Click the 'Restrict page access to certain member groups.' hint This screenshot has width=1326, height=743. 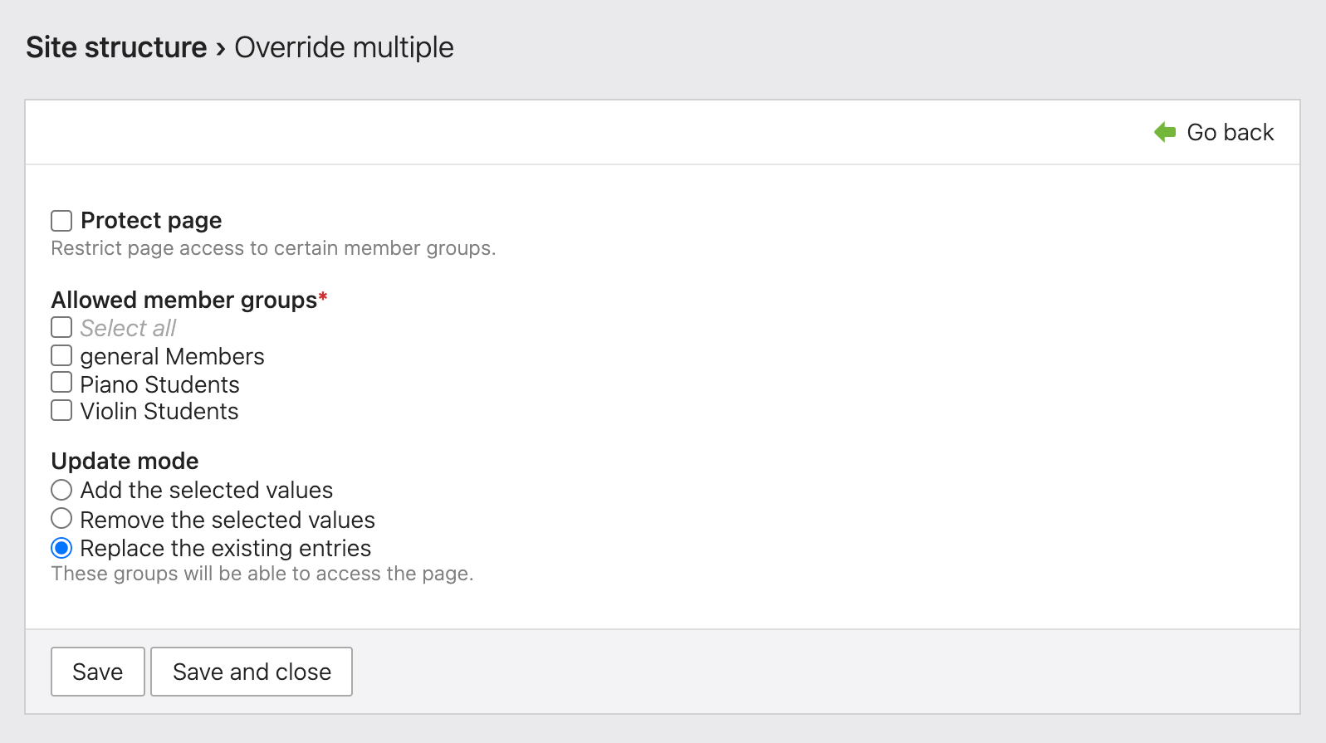(273, 248)
